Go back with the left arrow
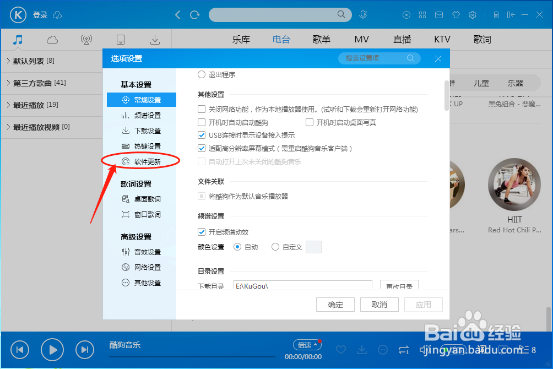The width and height of the screenshot is (553, 369). point(178,15)
